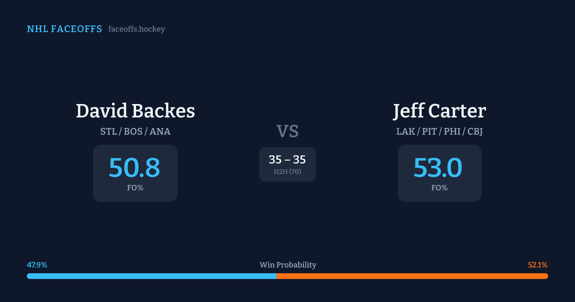Click the blue segment of probability bar
The image size is (575, 302).
[151, 276]
